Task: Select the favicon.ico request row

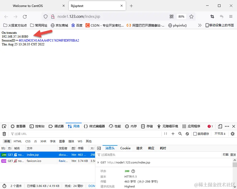Action: click(x=47, y=161)
